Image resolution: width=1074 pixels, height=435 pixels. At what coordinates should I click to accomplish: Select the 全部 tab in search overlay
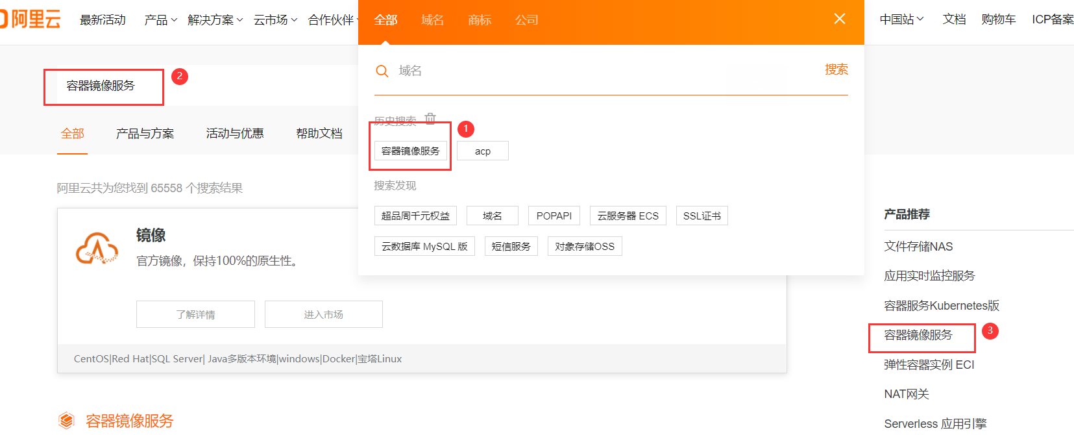coord(385,20)
